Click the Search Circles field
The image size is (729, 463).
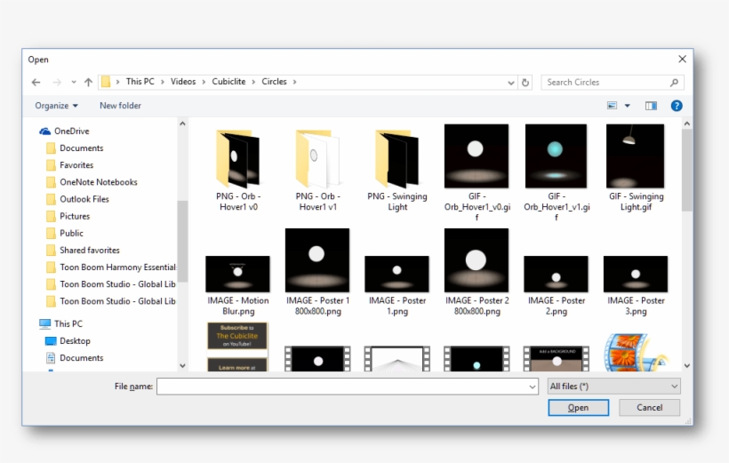613,83
